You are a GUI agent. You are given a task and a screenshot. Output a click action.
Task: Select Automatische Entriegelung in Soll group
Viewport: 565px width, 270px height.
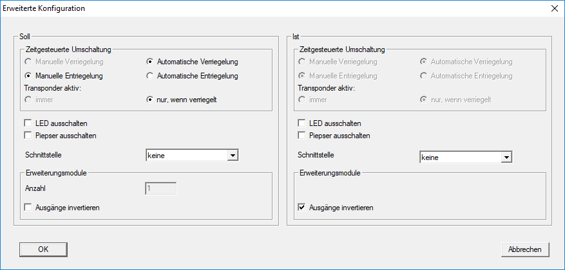[150, 76]
